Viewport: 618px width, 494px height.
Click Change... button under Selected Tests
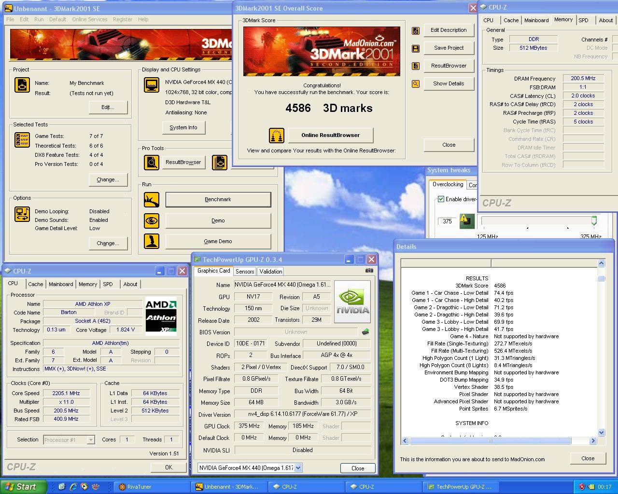[108, 179]
